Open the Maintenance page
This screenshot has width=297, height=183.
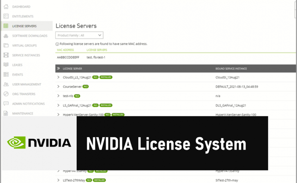[x=23, y=113]
